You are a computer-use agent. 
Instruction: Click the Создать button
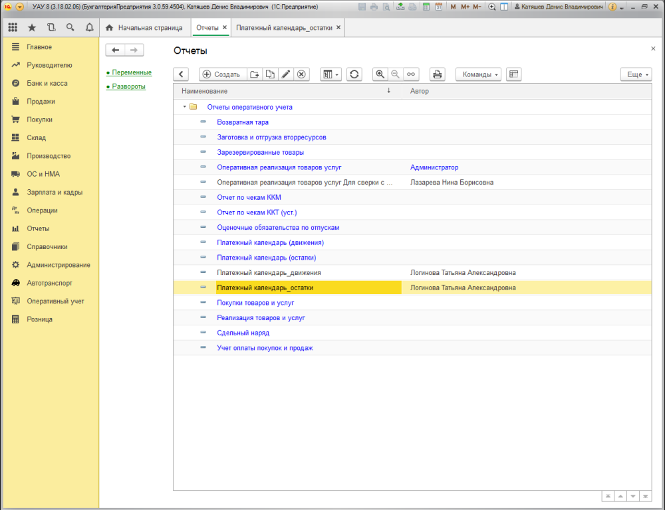point(222,74)
